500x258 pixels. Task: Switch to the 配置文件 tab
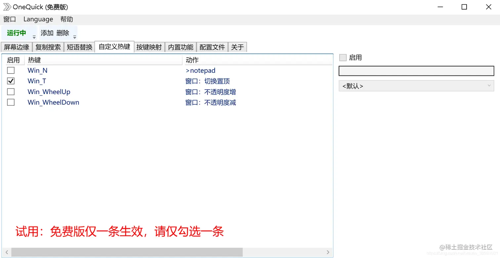[212, 47]
